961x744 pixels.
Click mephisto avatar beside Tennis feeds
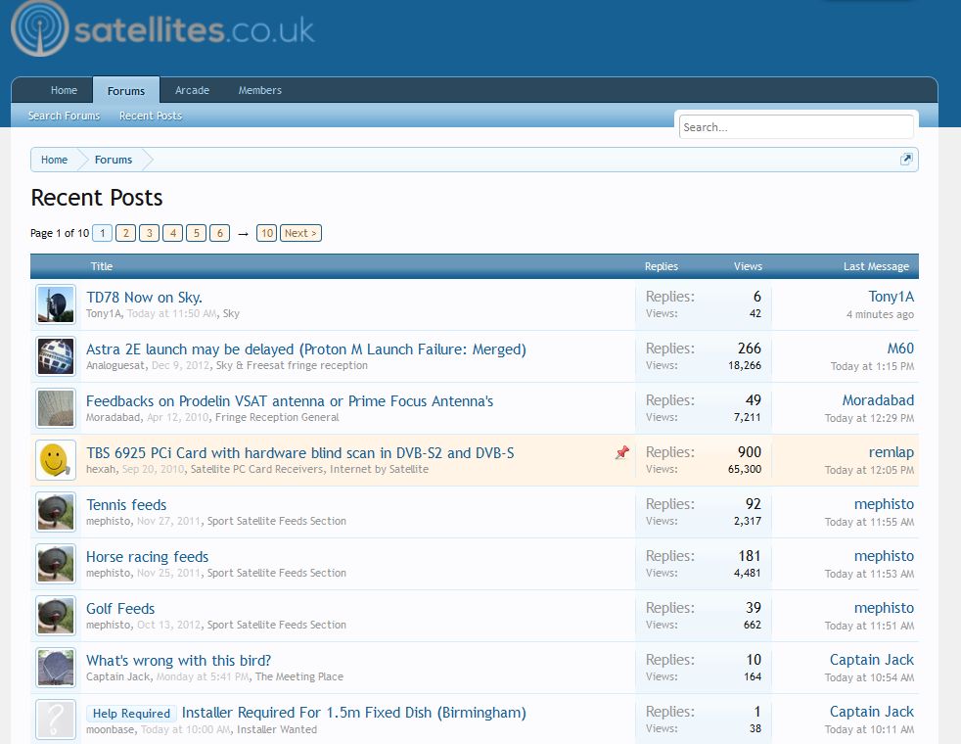click(56, 512)
